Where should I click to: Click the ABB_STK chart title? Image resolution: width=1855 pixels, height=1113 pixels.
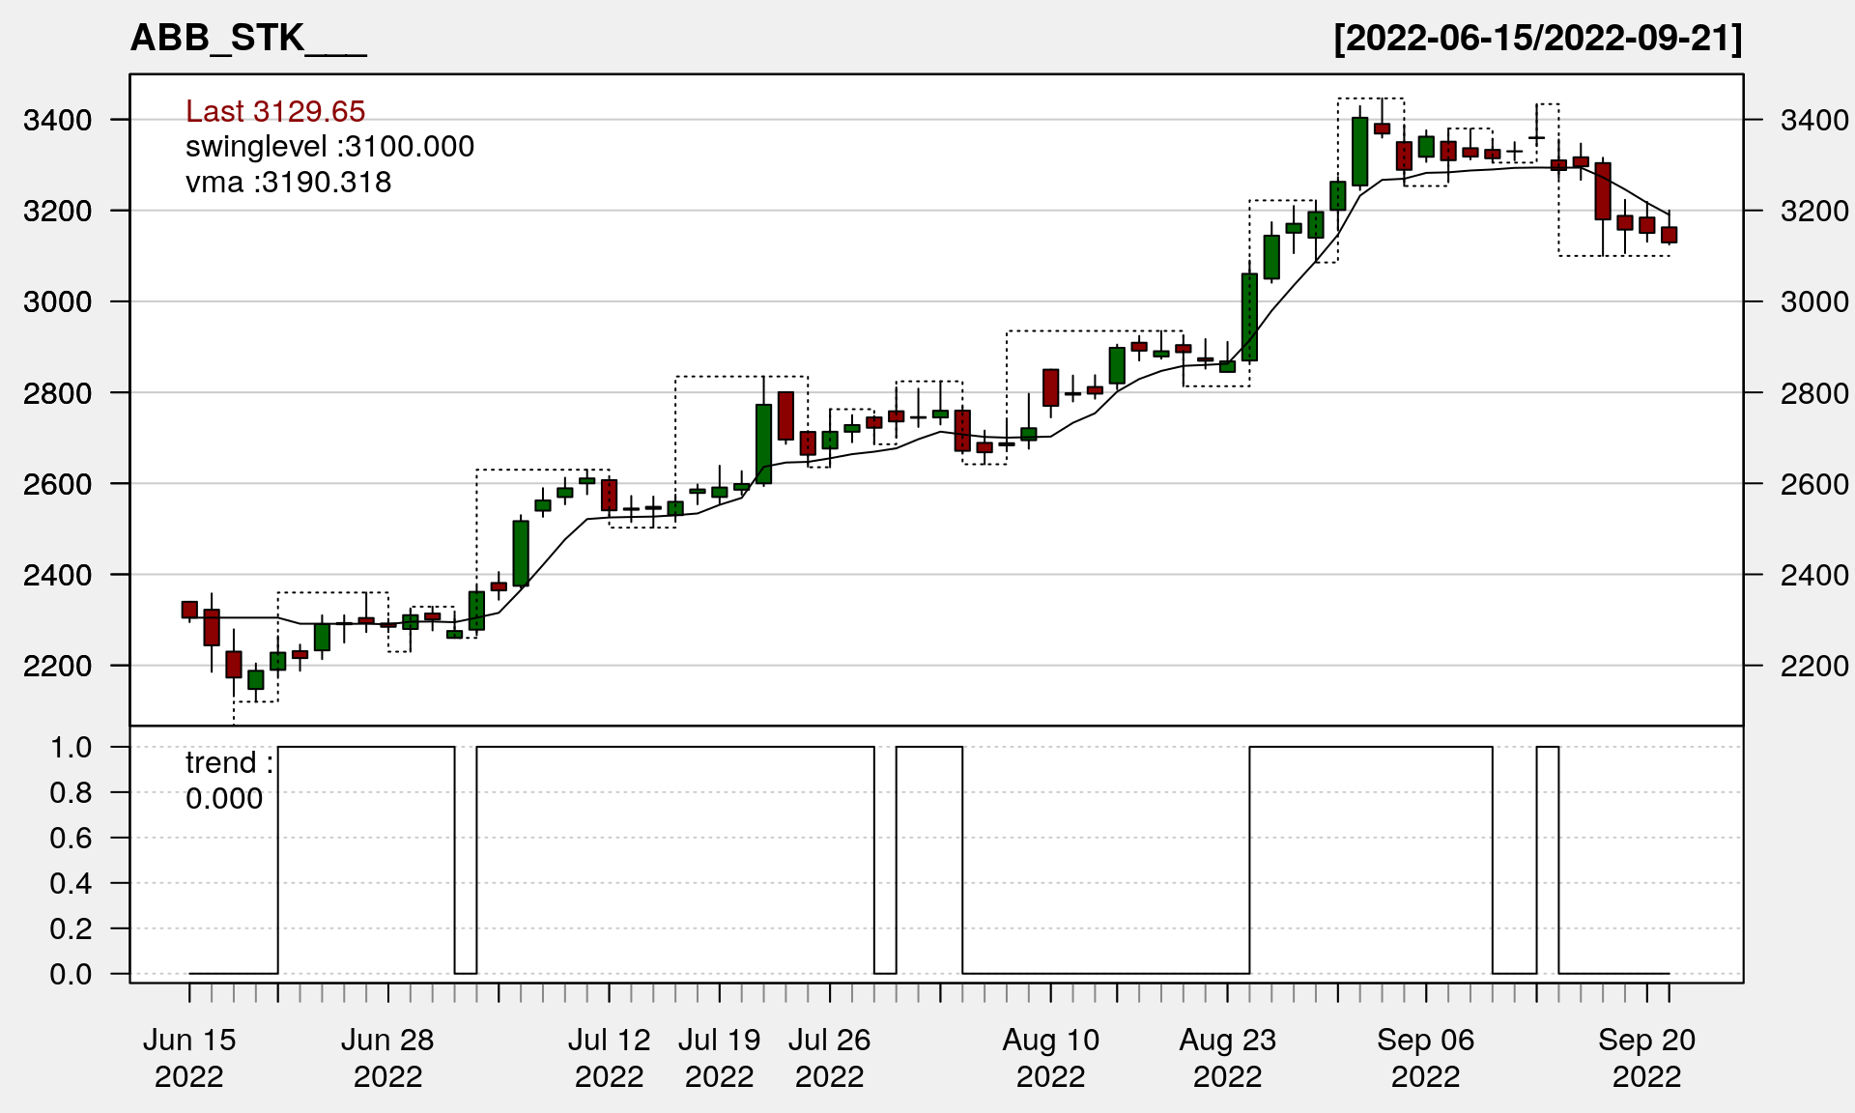248,39
